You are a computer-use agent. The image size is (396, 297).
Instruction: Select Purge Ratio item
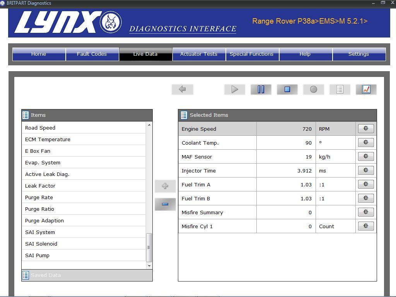84,209
